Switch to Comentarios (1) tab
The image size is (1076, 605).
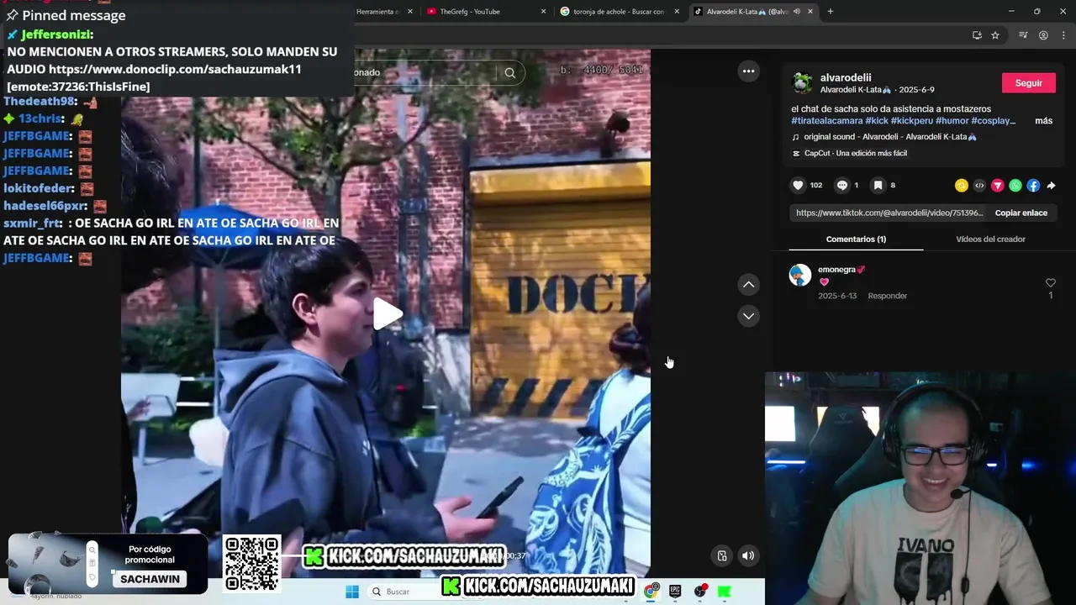click(856, 239)
